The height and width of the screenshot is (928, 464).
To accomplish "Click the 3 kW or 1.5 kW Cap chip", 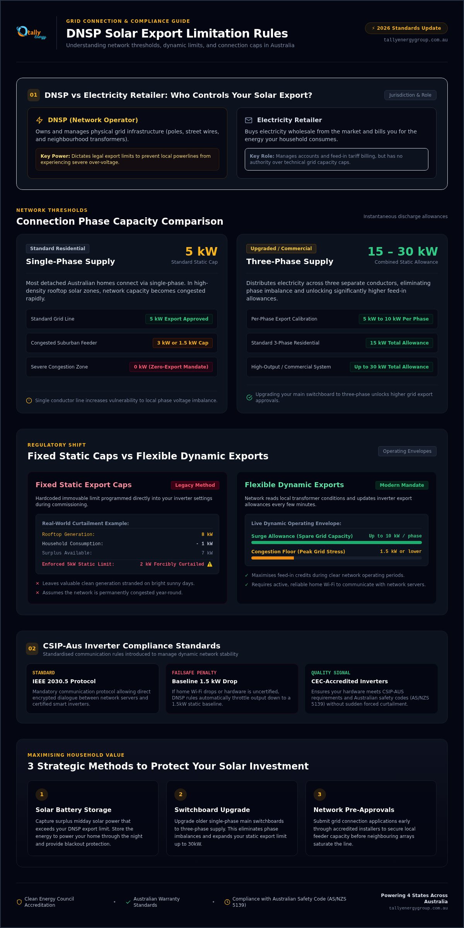I will [x=183, y=343].
